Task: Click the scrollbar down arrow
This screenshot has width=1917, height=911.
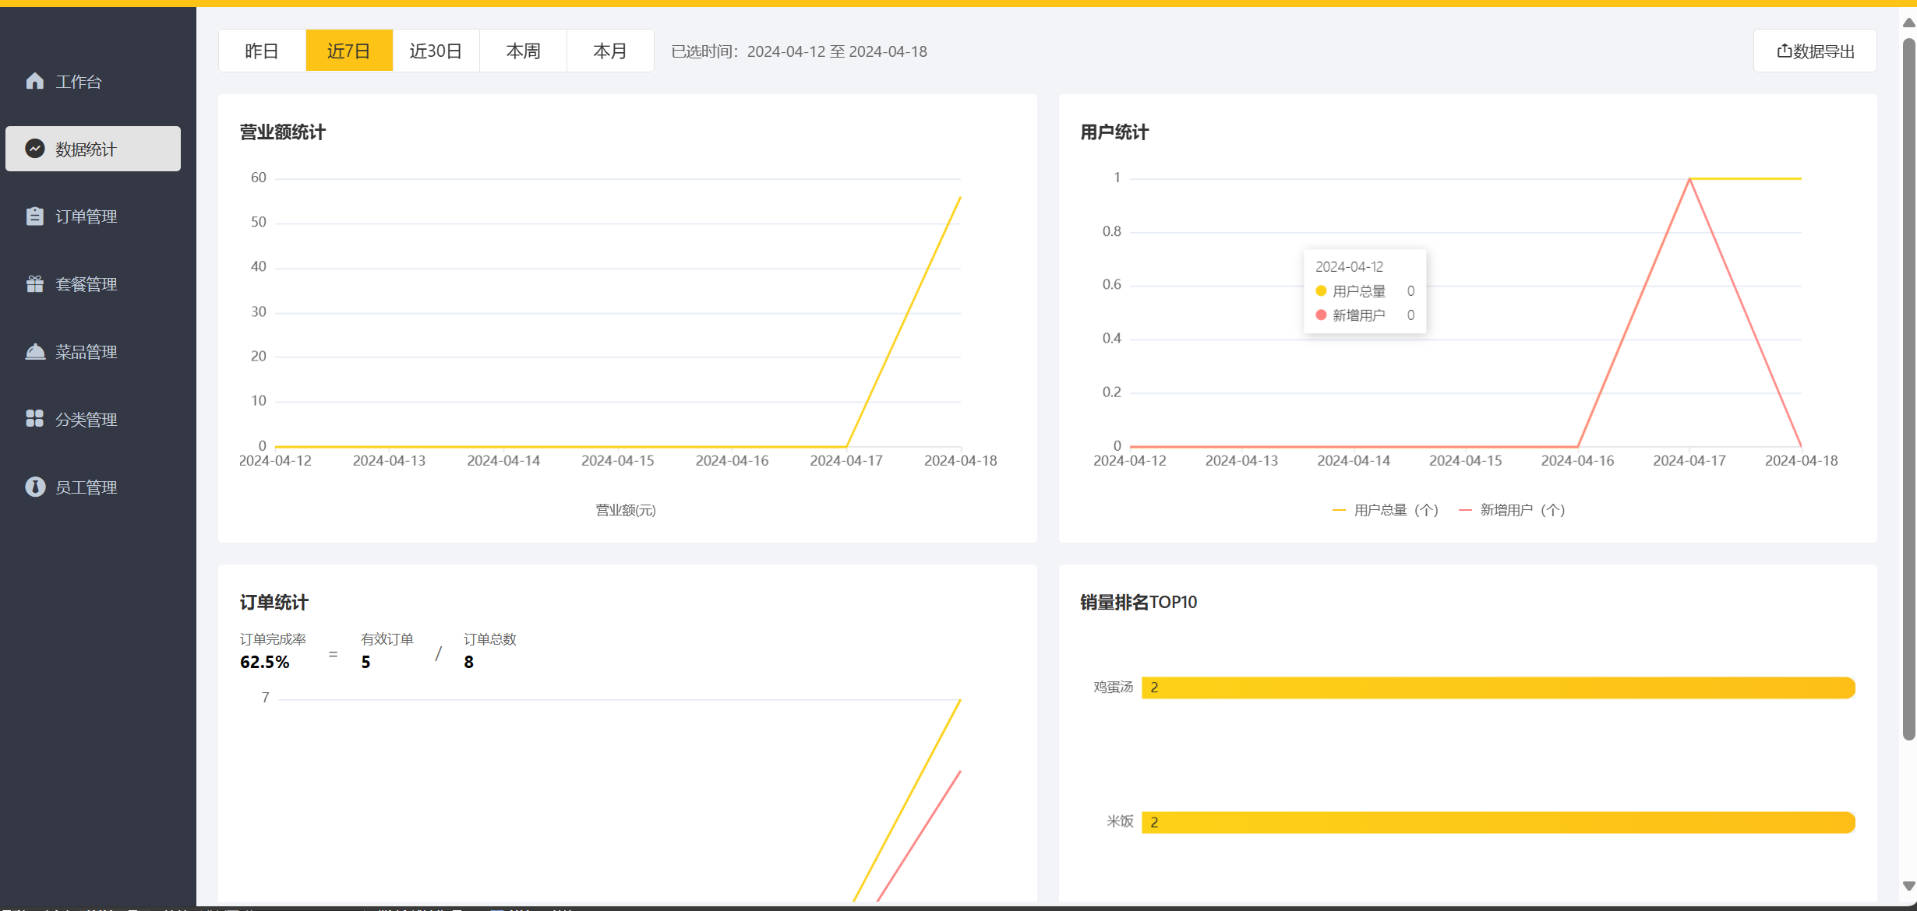Action: pyautogui.click(x=1908, y=886)
